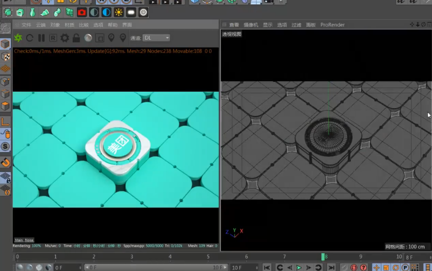Toggle clay render mode sphere icon

pos(88,38)
